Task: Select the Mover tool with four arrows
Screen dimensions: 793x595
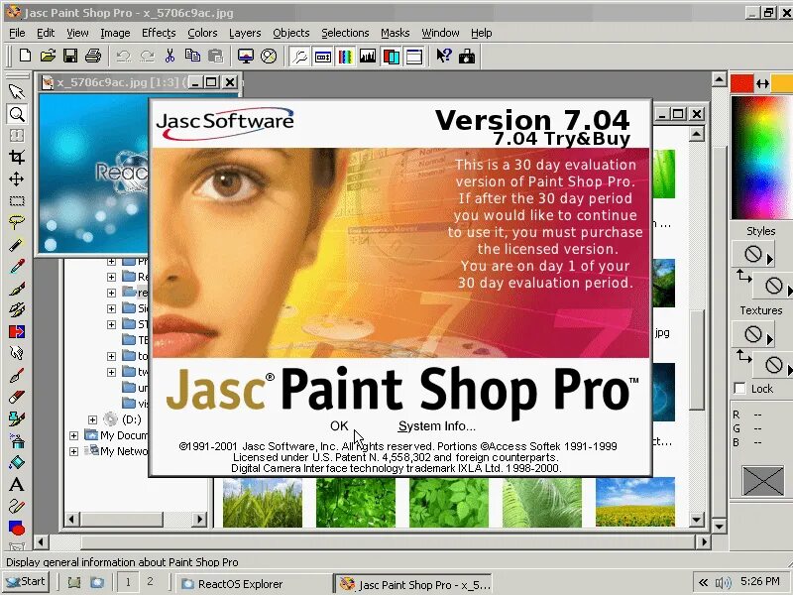Action: coord(17,179)
